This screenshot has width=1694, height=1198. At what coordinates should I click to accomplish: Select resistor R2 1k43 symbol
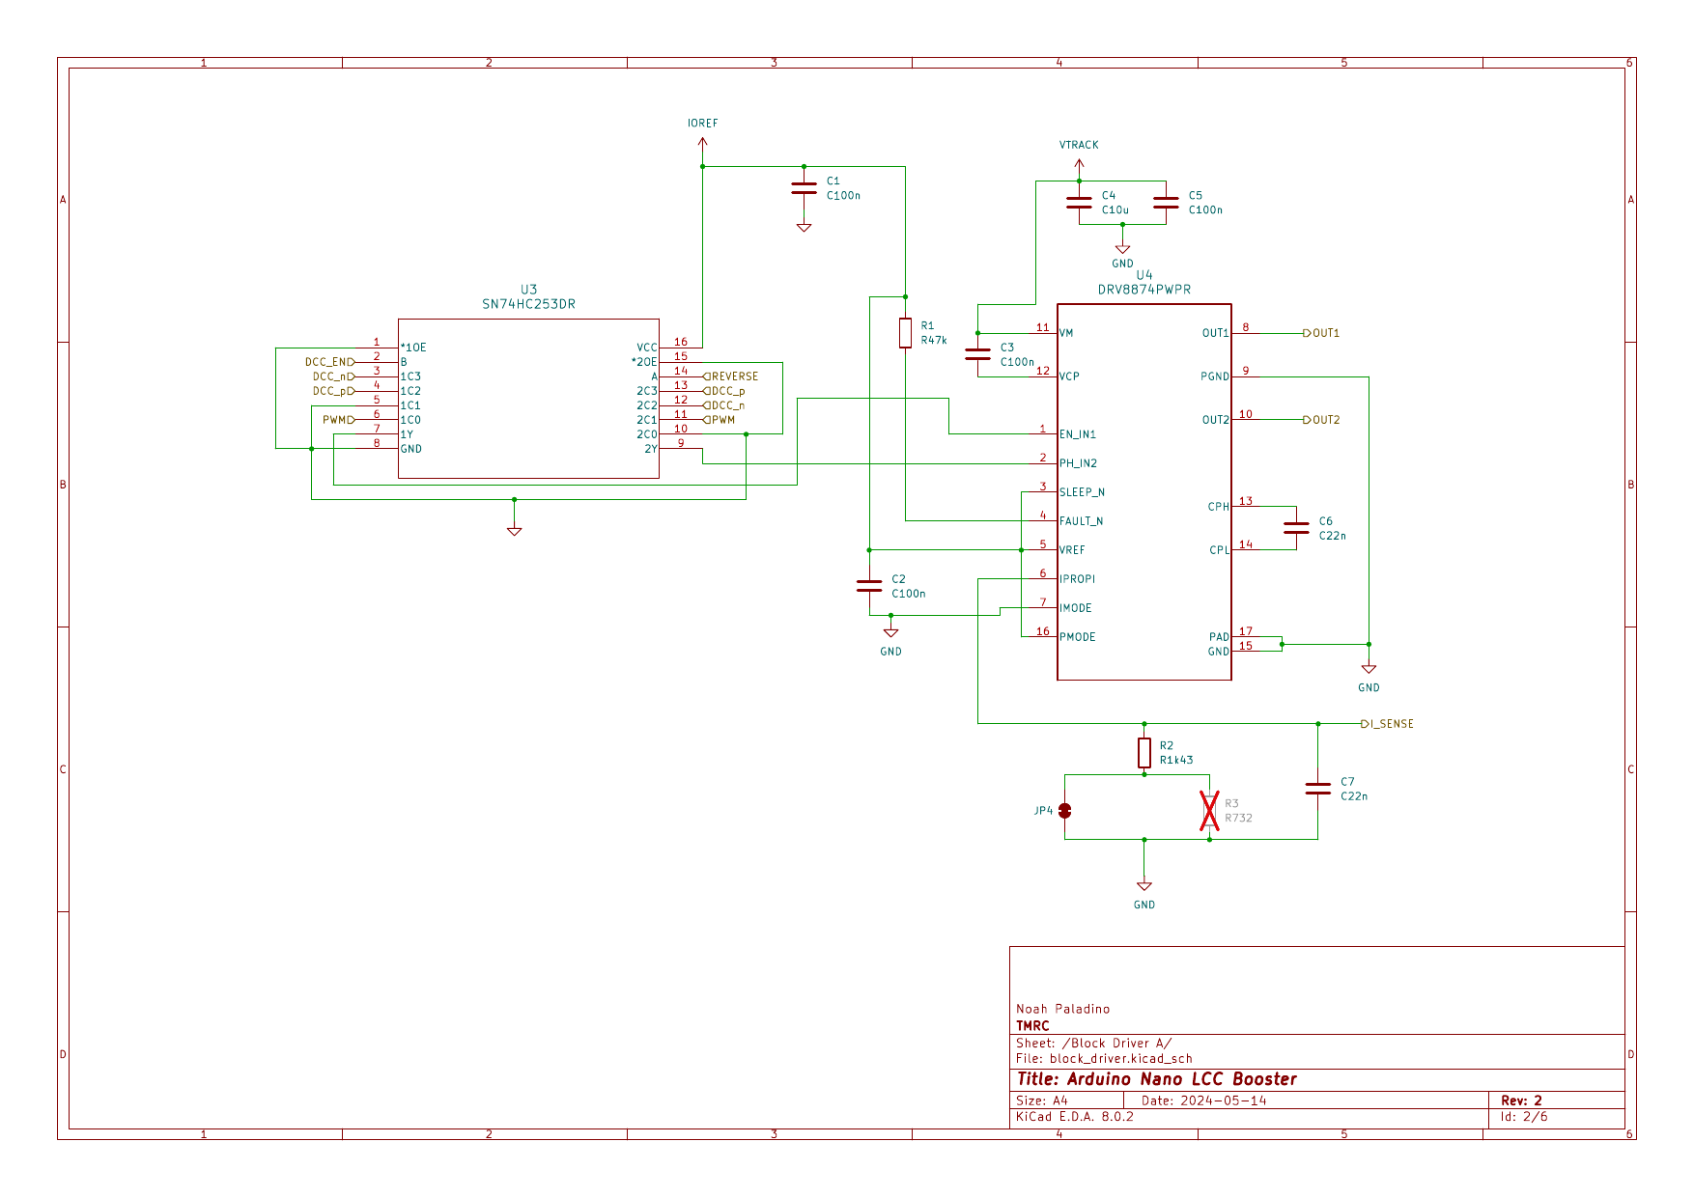click(1144, 753)
